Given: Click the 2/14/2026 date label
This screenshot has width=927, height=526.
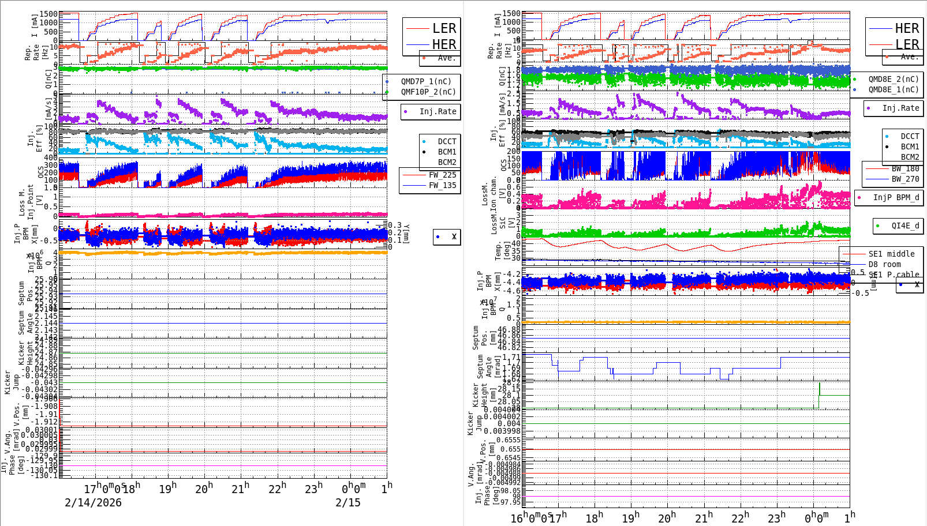Looking at the screenshot, I should click(93, 502).
